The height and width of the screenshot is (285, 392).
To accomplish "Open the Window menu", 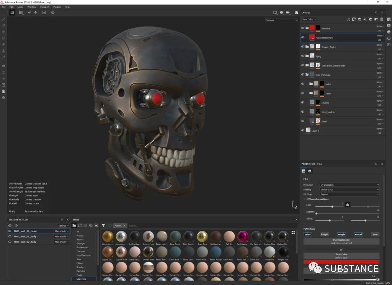I will (x=31, y=7).
